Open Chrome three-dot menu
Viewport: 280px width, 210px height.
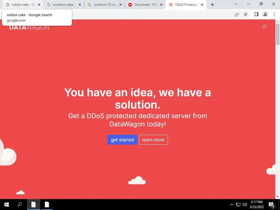[274, 14]
